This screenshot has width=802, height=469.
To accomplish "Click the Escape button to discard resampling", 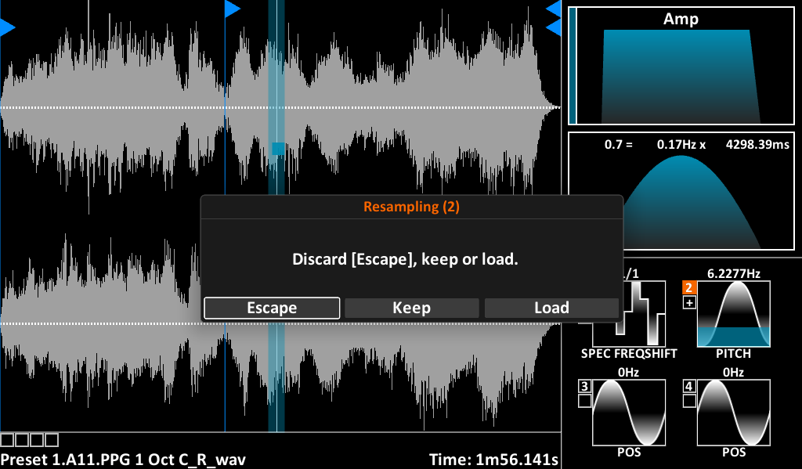I will pyautogui.click(x=272, y=308).
